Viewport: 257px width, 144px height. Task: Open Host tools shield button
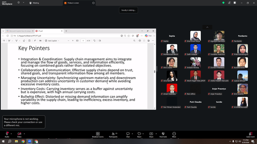pyautogui.click(x=163, y=135)
